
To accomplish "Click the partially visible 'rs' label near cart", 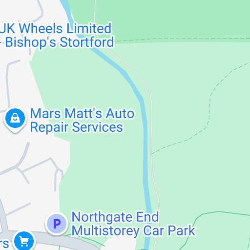I will (4, 243).
